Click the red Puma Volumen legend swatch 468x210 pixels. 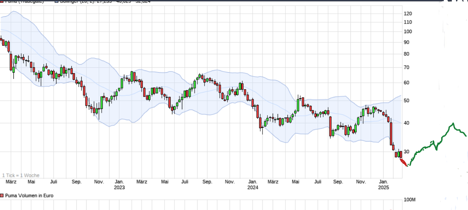2,196
